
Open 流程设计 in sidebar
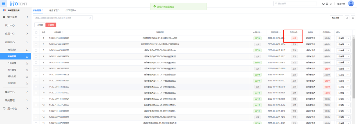[x=12, y=50]
